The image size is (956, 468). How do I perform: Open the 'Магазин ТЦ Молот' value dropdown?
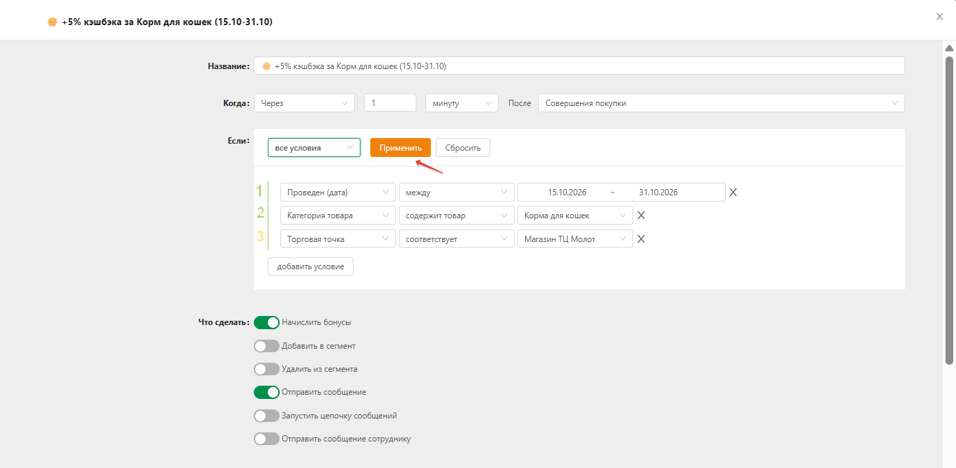(x=575, y=239)
